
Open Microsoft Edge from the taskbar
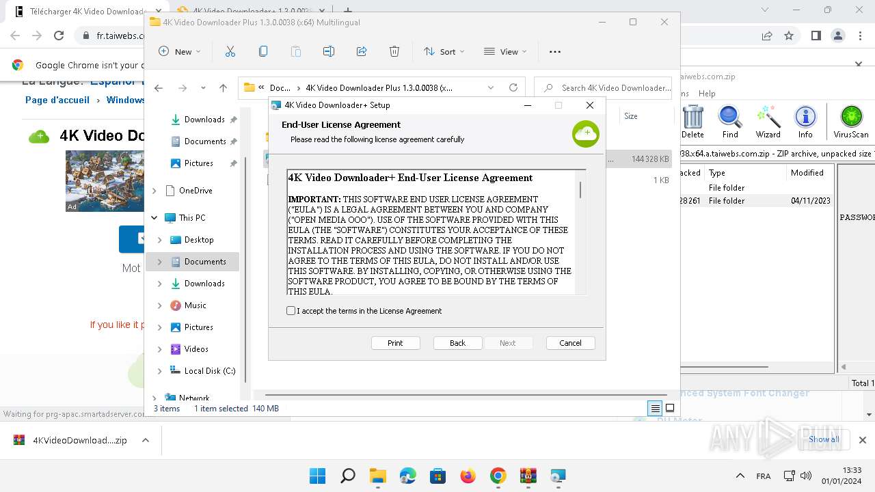pyautogui.click(x=407, y=476)
